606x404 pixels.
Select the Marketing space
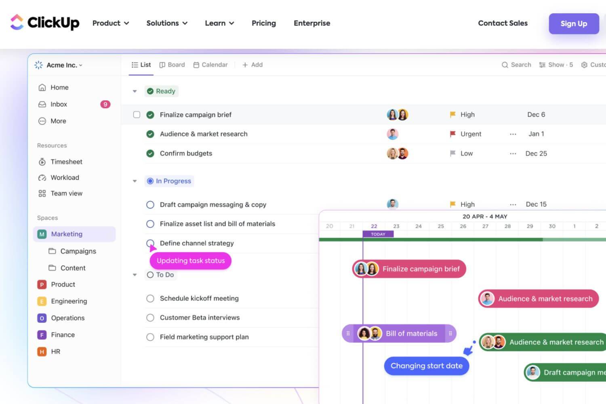point(74,234)
